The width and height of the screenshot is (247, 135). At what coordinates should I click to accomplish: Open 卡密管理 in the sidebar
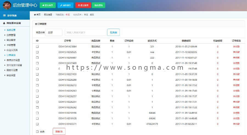pos(11,45)
